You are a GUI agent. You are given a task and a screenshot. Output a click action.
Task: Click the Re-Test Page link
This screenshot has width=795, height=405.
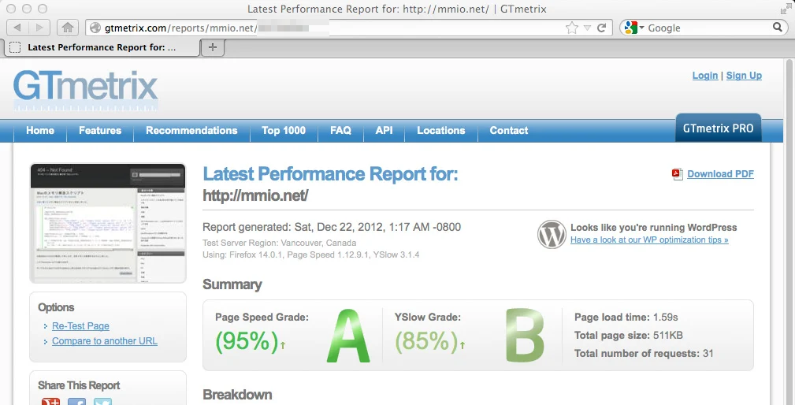coord(80,326)
